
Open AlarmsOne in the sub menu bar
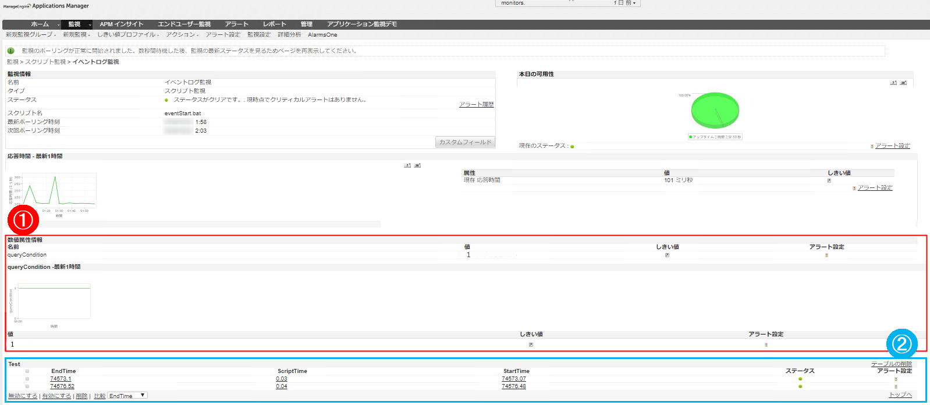click(x=322, y=35)
